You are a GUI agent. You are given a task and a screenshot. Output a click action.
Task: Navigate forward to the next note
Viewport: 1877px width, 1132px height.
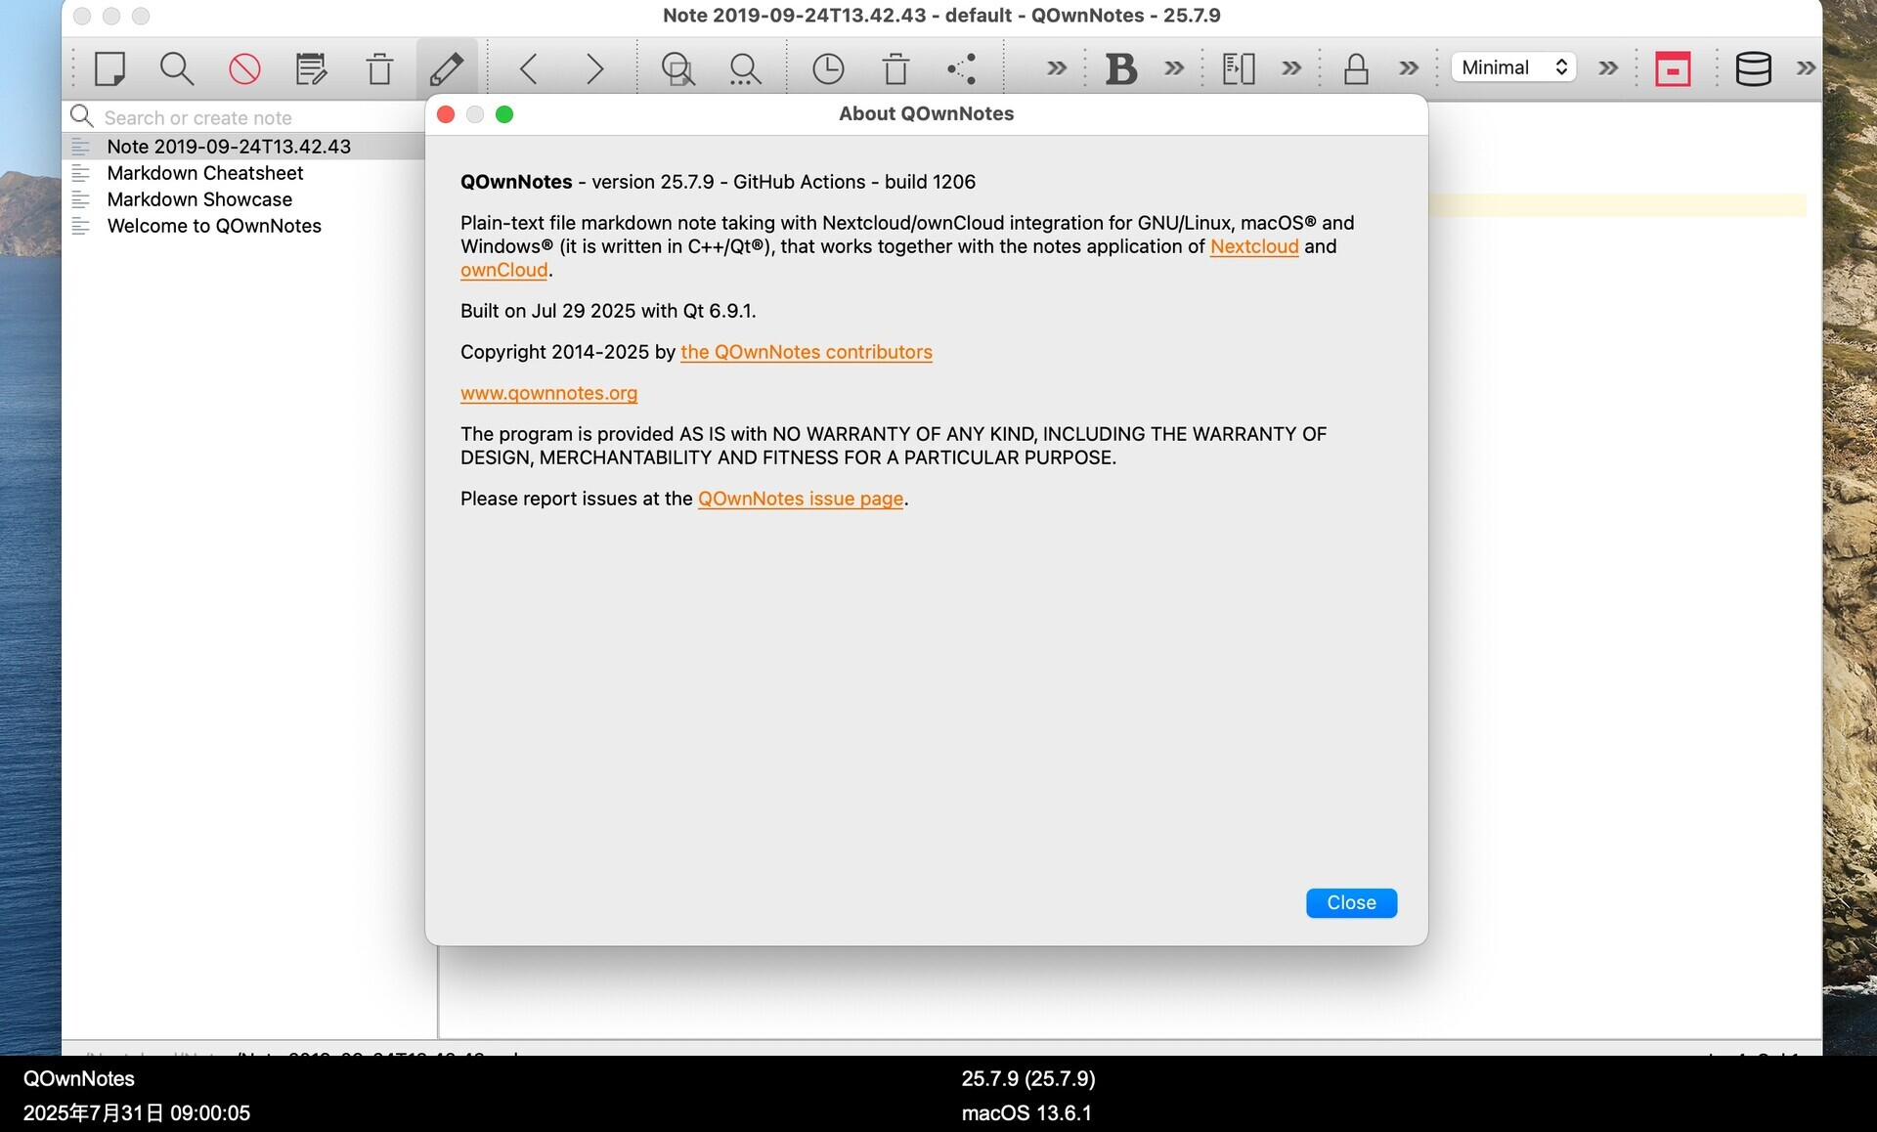click(594, 68)
